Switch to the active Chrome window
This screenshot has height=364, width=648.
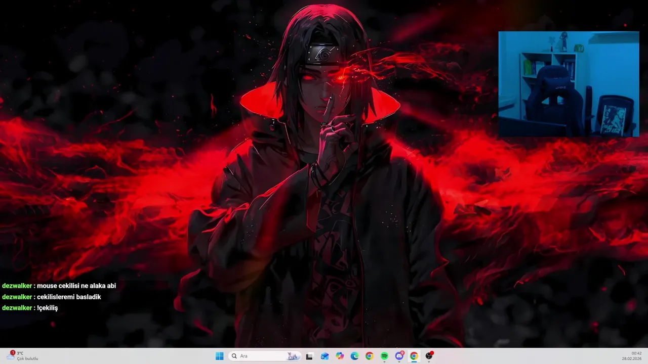pos(414,356)
